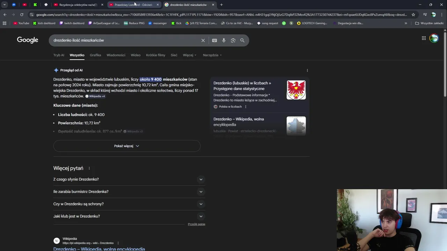Select the Wideo results tab
This screenshot has height=251, width=447.
coord(135,55)
